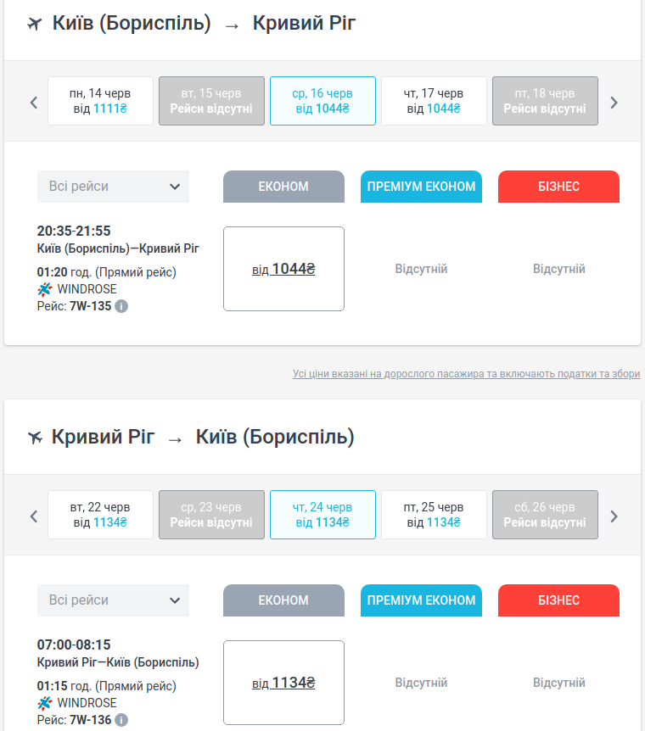Click the outbound red 'БІЗНЕС' class header

(558, 187)
